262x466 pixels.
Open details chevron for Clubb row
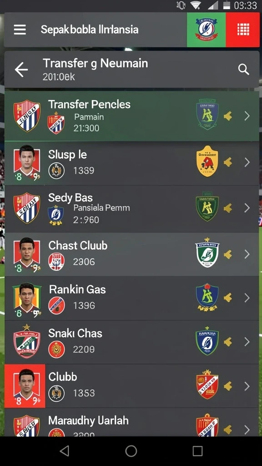pyautogui.click(x=247, y=386)
